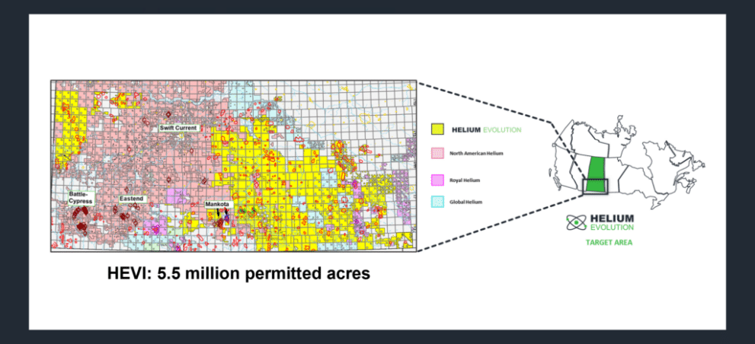Click the TARGET AREA green text

[x=607, y=243]
